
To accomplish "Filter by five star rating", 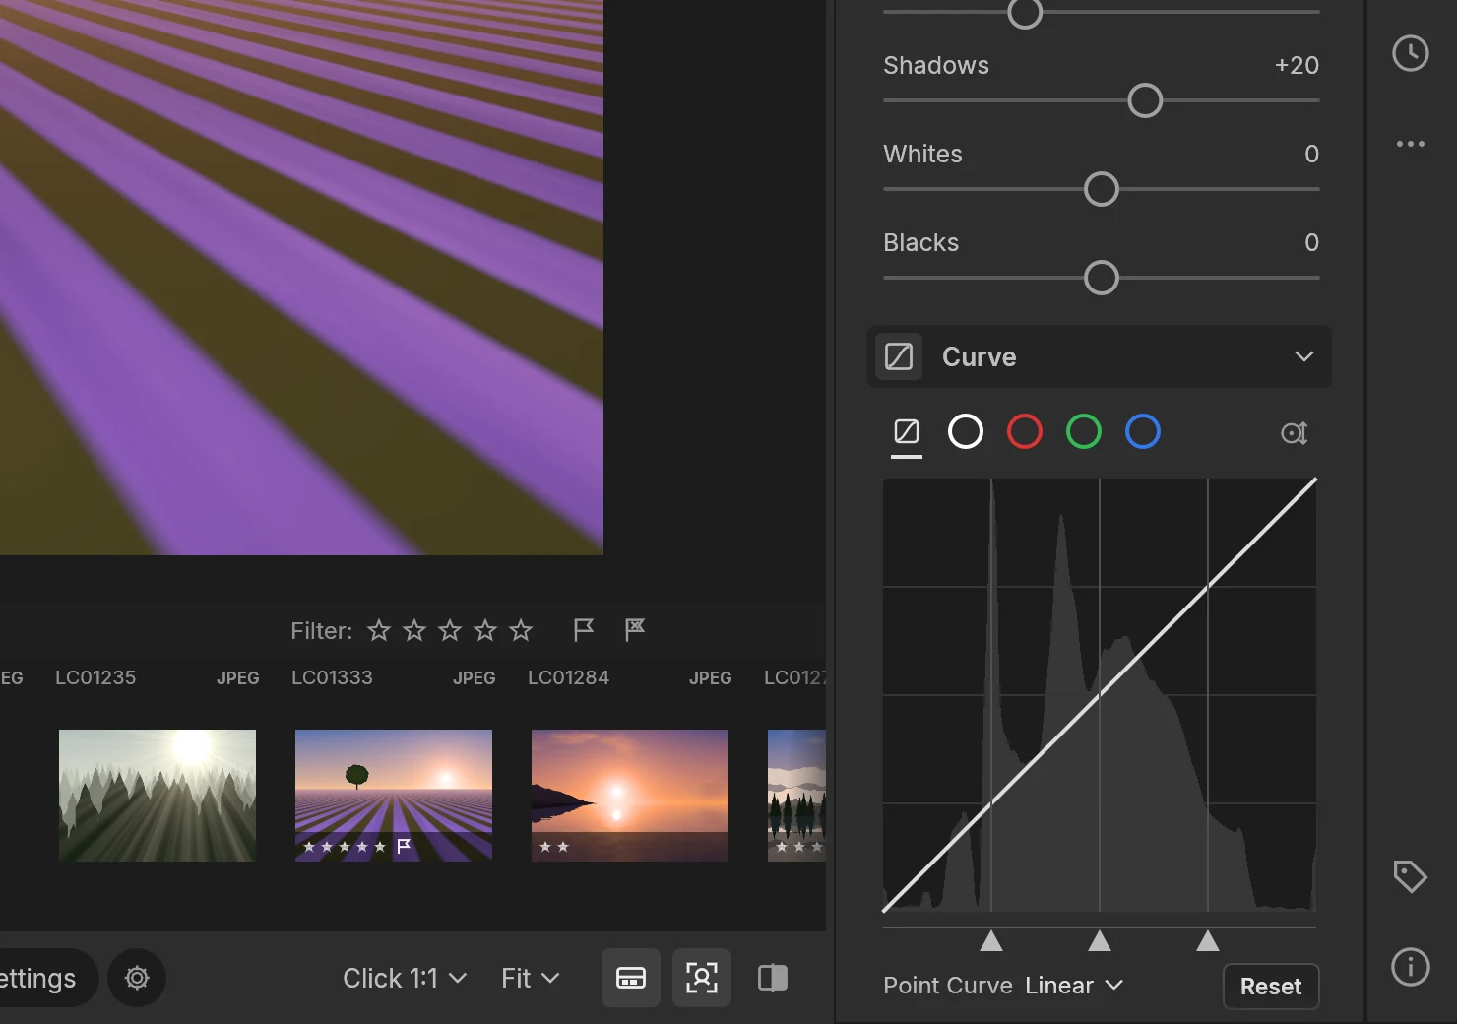I will click(x=521, y=630).
